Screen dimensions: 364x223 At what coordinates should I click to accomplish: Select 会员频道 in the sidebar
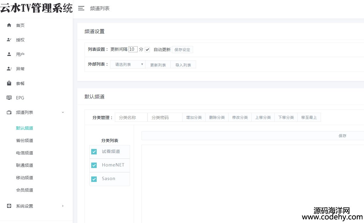pyautogui.click(x=25, y=190)
